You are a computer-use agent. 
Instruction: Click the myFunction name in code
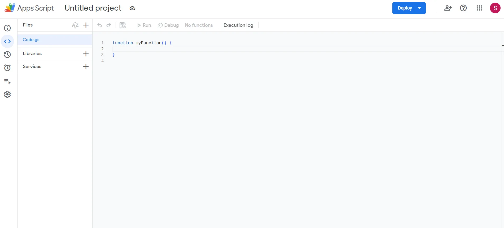point(148,43)
